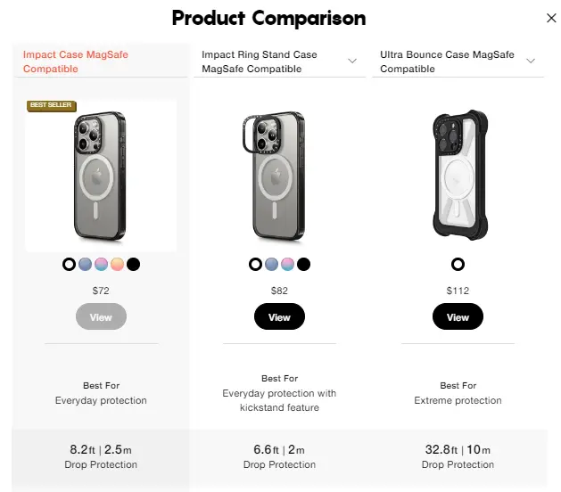Image resolution: width=561 pixels, height=492 pixels.
Task: Click View button under $112 Ultra Bounce Case
Action: click(x=458, y=317)
